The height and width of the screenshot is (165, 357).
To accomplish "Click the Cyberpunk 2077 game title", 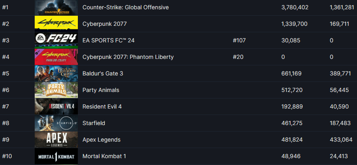I will (x=104, y=24).
